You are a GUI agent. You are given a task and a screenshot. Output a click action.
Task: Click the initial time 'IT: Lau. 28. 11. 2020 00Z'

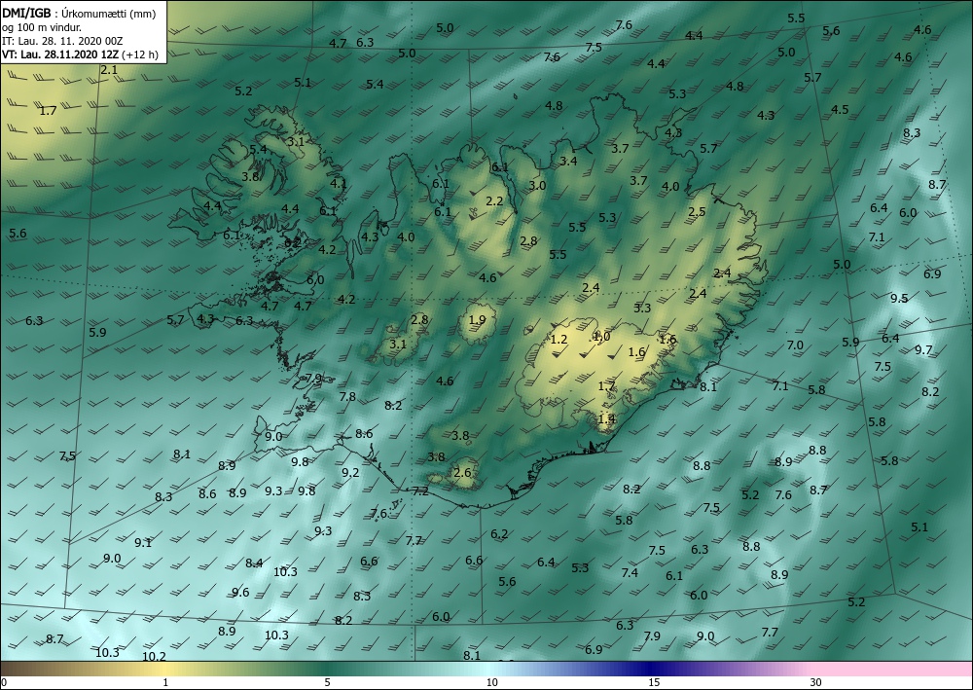62,41
